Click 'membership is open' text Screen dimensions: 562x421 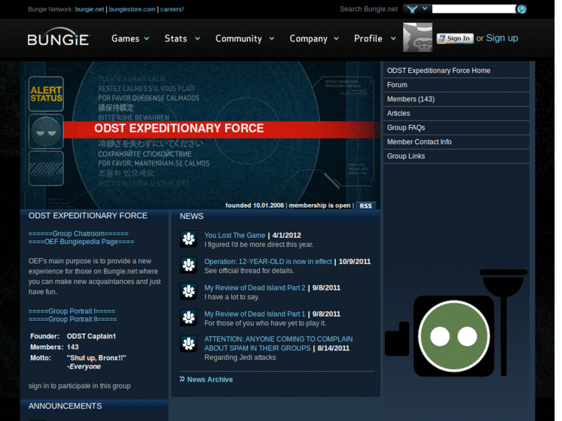click(x=320, y=206)
